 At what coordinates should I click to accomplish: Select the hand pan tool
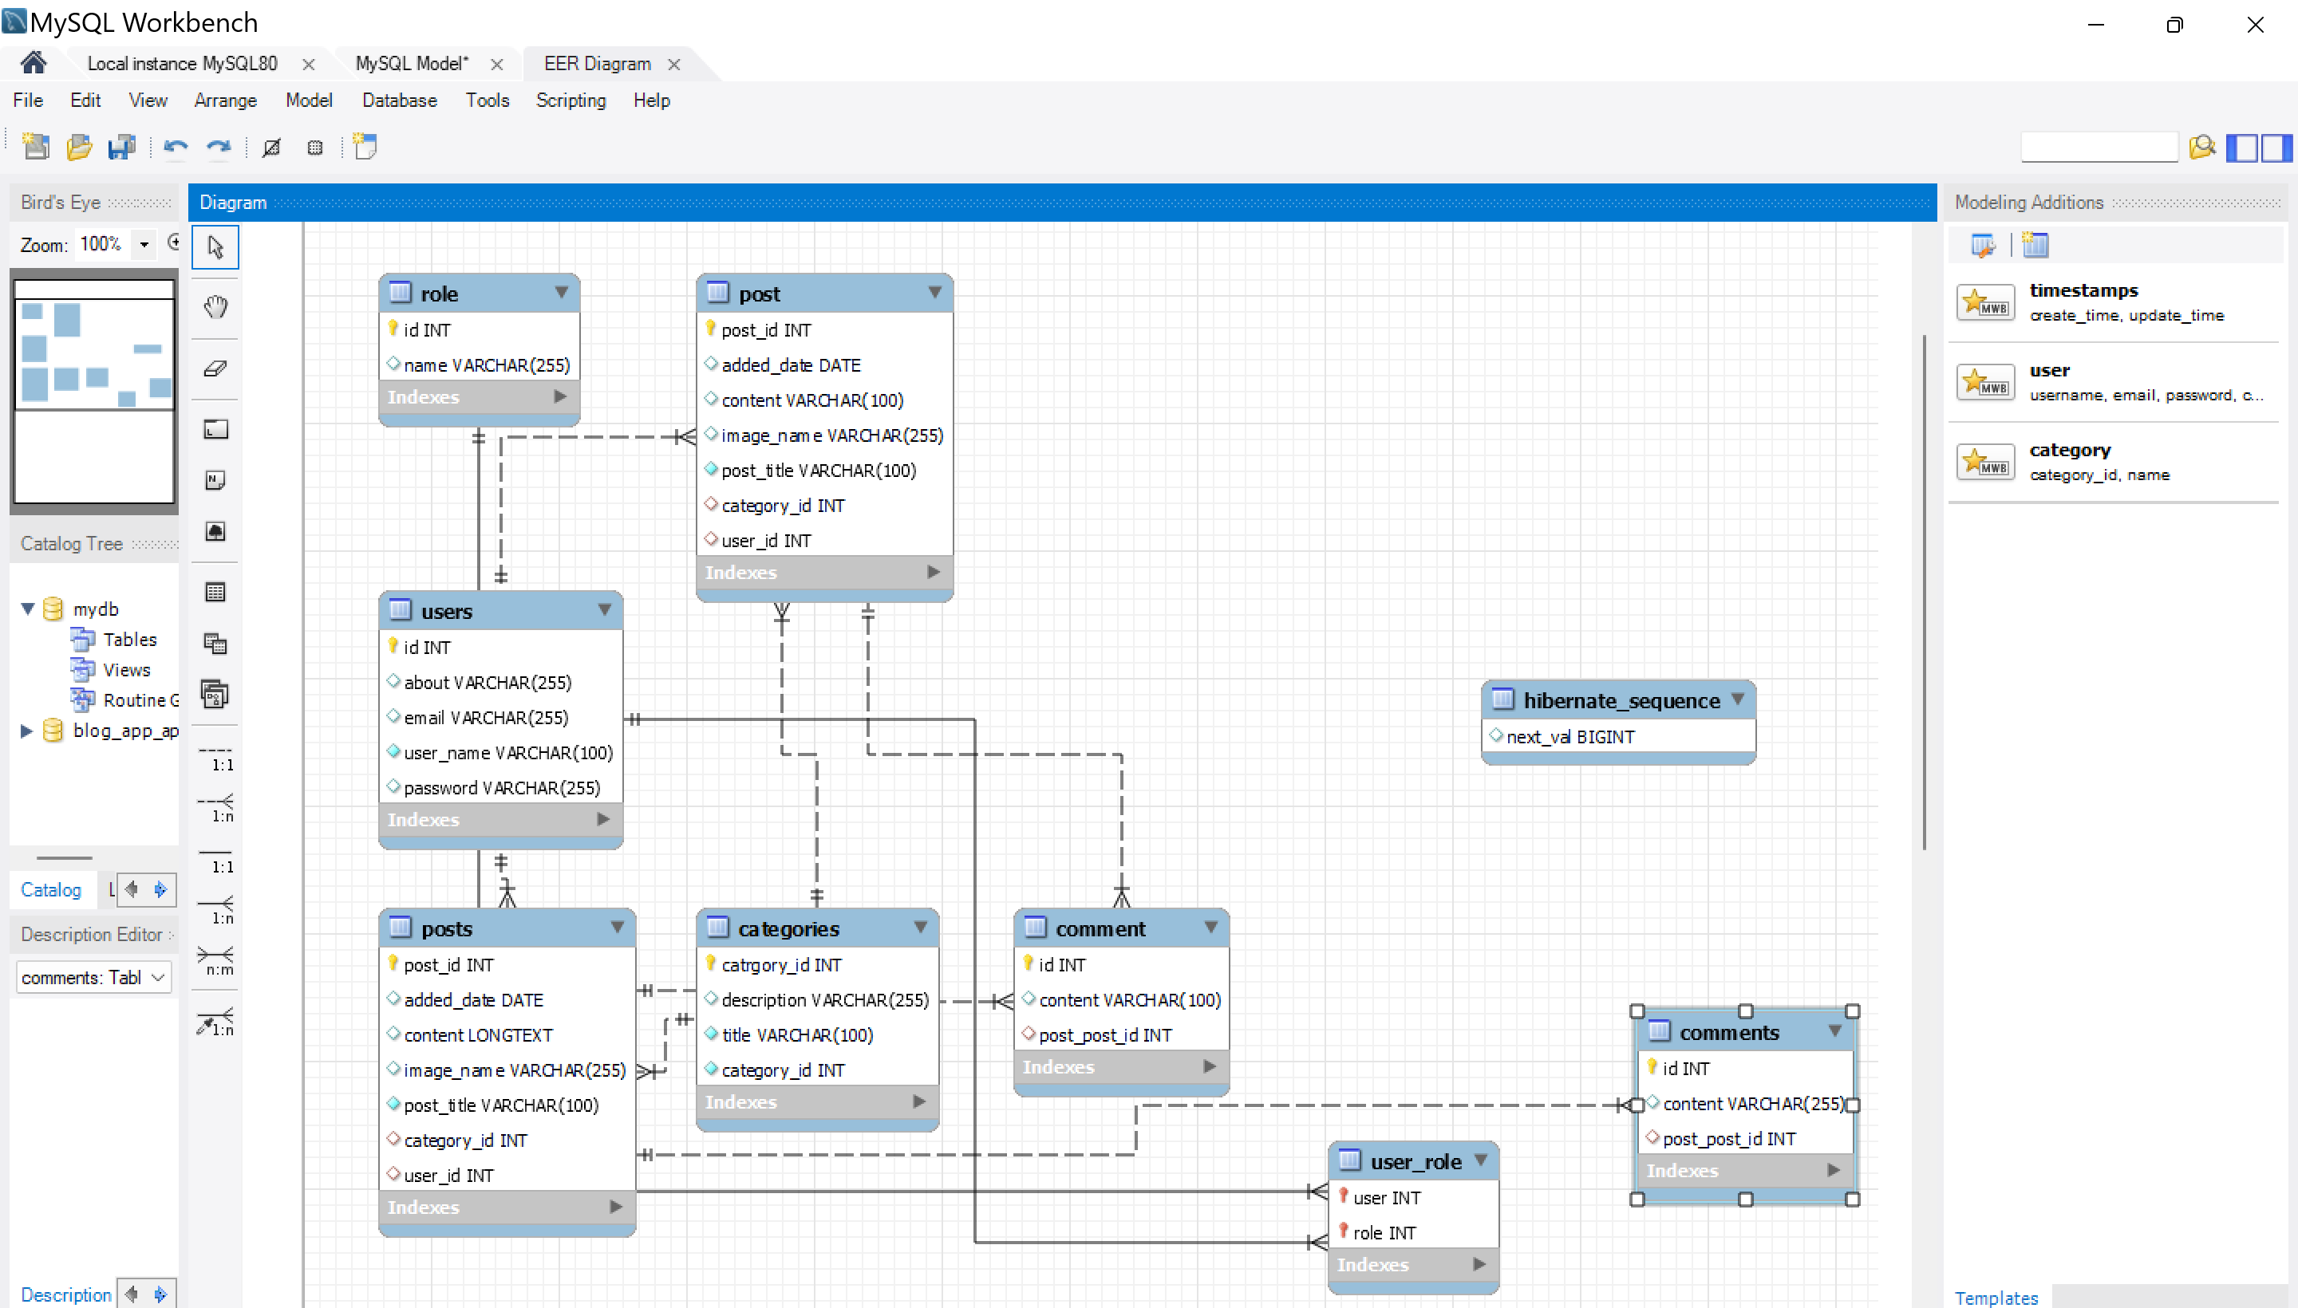click(215, 306)
